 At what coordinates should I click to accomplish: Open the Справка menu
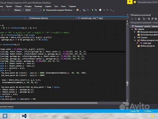point(72,6)
